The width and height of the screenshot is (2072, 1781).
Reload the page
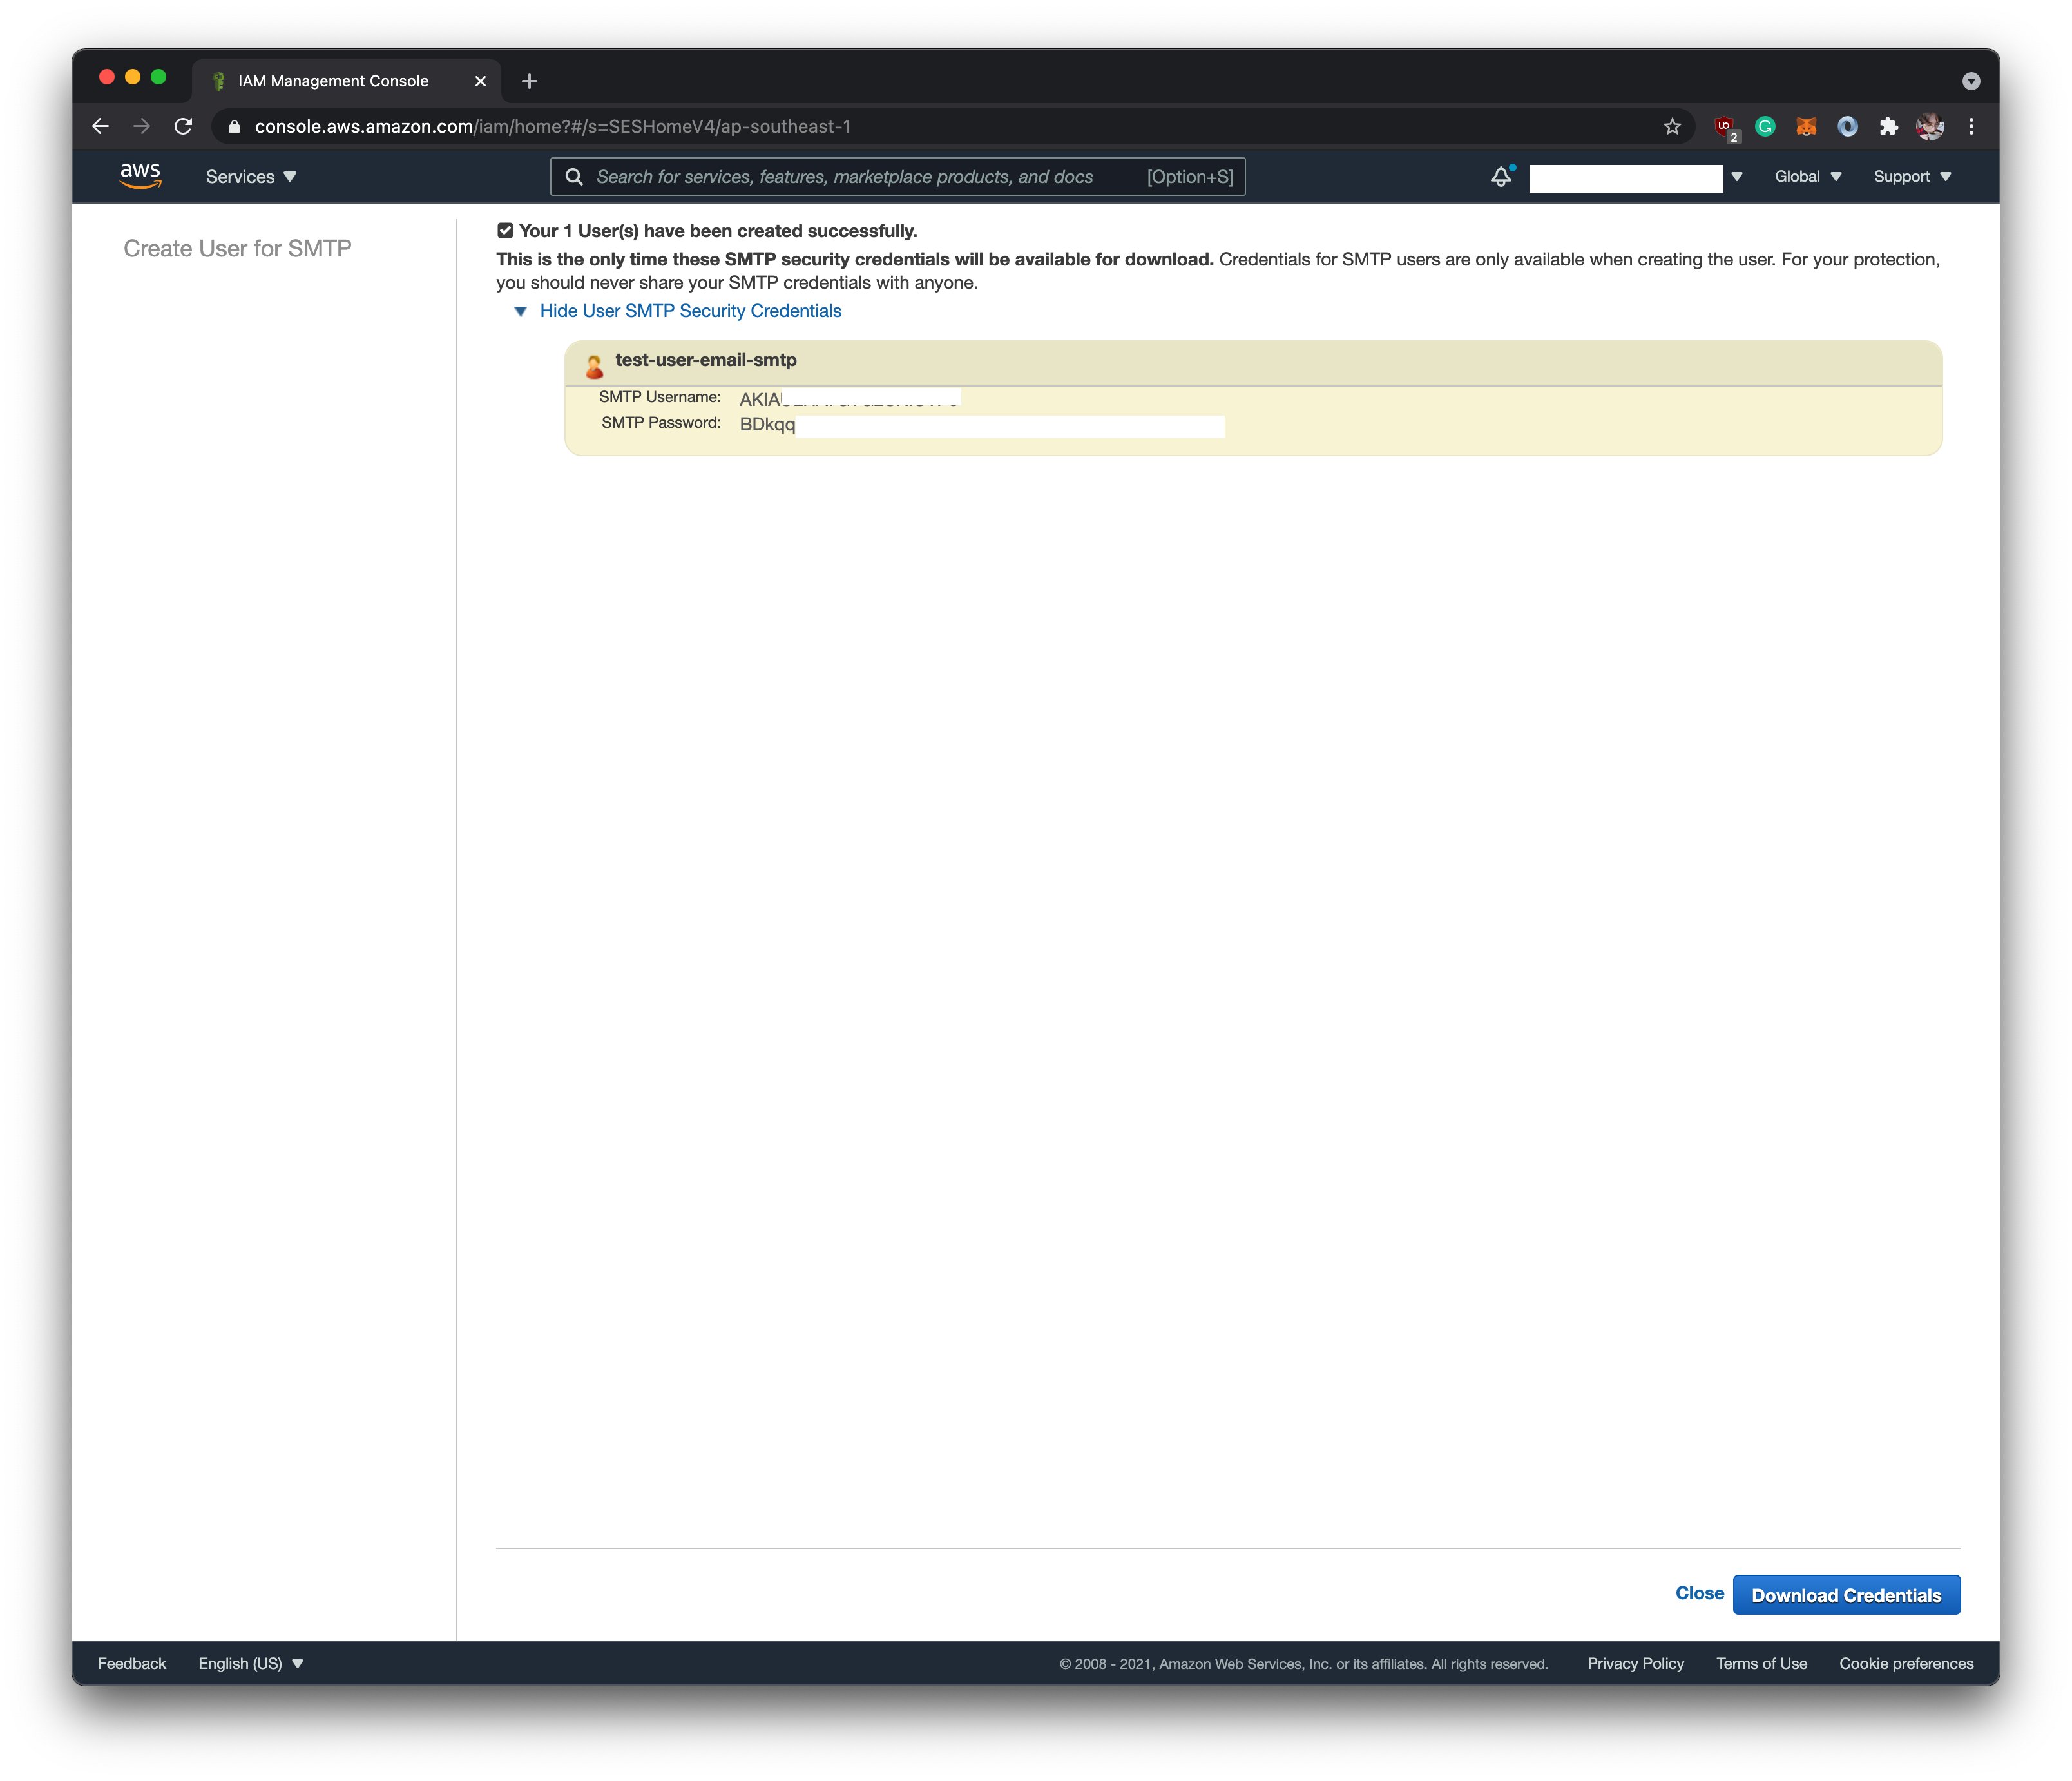[x=183, y=127]
